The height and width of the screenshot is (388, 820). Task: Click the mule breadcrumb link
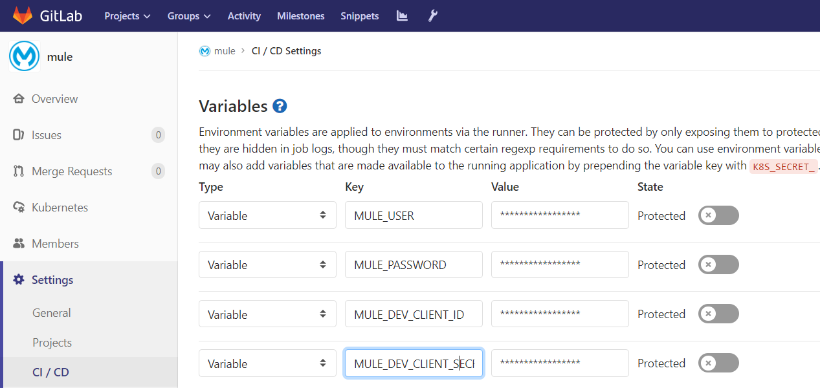coord(224,51)
